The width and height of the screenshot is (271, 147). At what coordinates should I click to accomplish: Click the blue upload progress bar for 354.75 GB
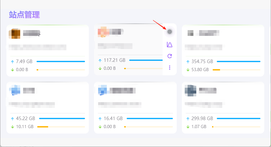pos(238,61)
